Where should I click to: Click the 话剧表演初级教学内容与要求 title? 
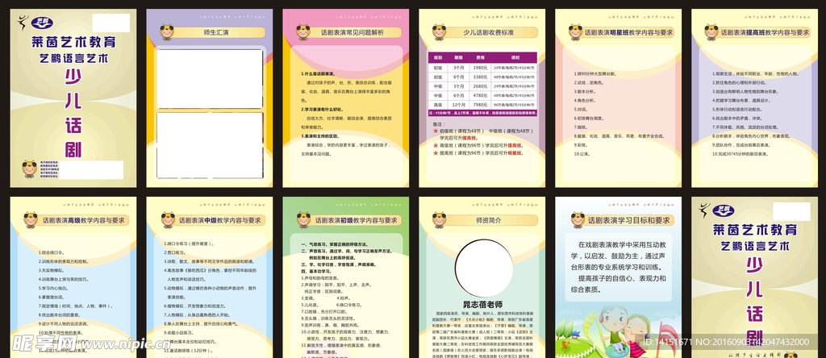(x=356, y=221)
